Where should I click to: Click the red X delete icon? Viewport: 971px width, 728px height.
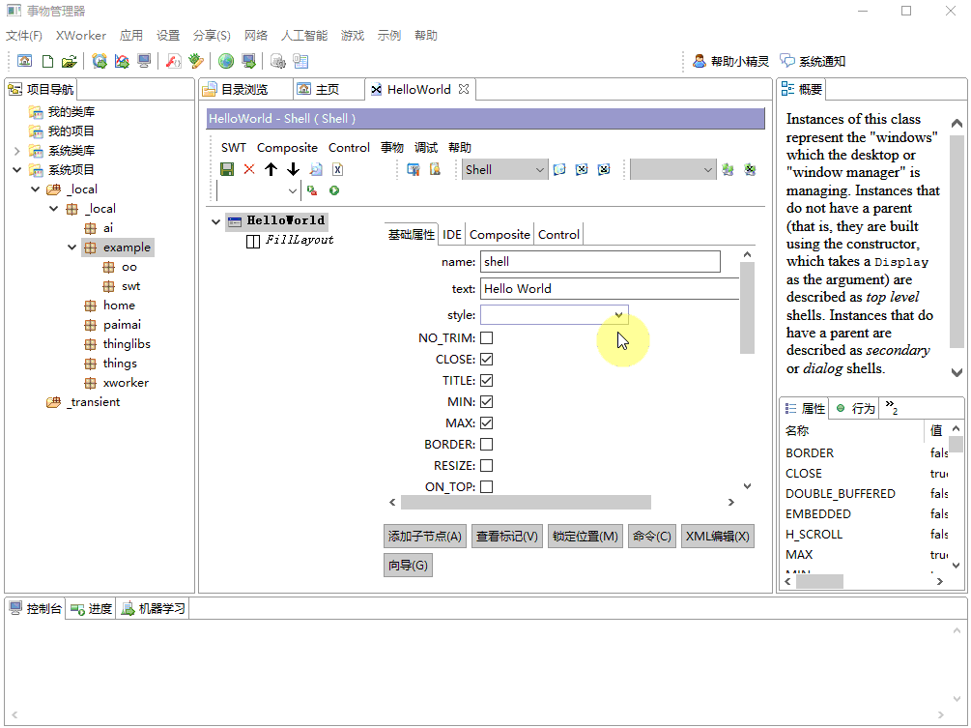click(x=249, y=169)
